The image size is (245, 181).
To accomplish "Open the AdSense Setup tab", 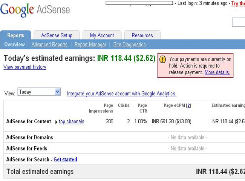I will point(57,35).
